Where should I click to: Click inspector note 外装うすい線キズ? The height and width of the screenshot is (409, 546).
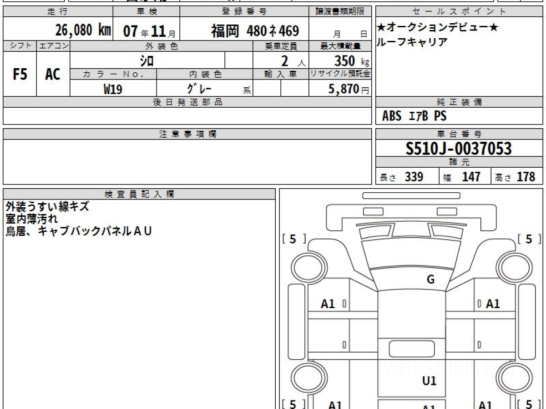[x=47, y=207]
